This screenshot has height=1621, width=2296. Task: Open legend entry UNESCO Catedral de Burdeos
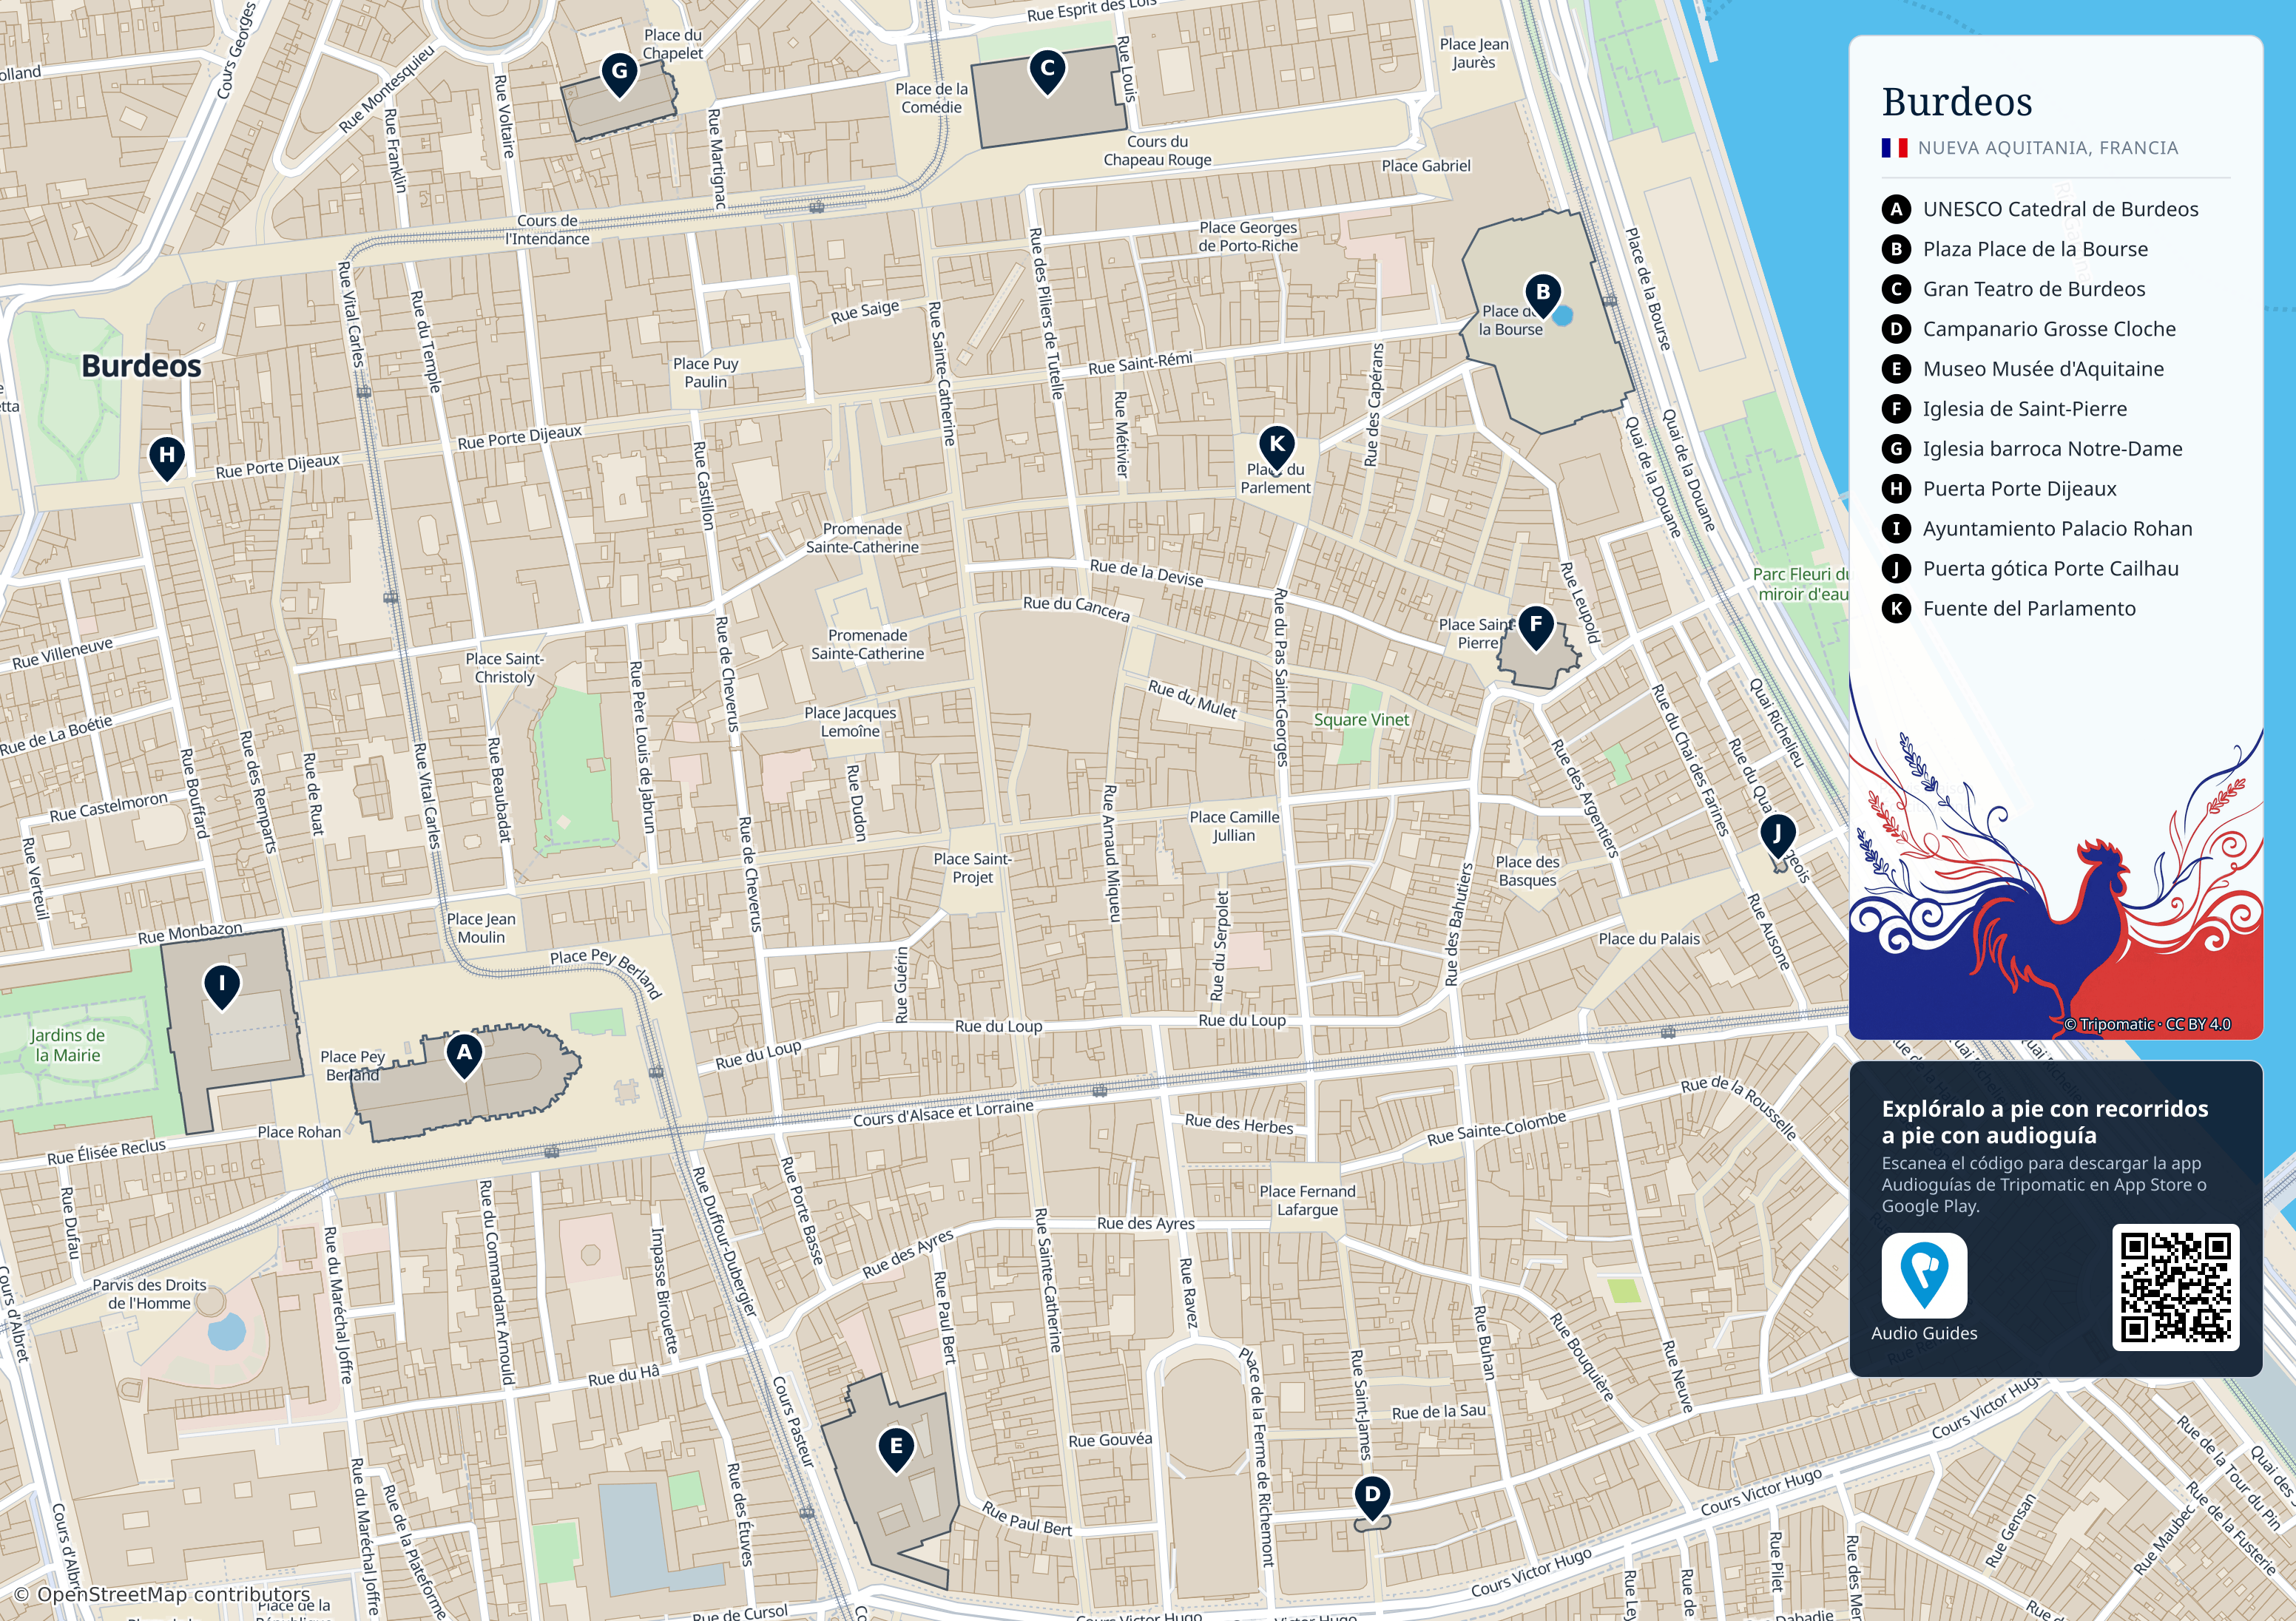pyautogui.click(x=2040, y=209)
